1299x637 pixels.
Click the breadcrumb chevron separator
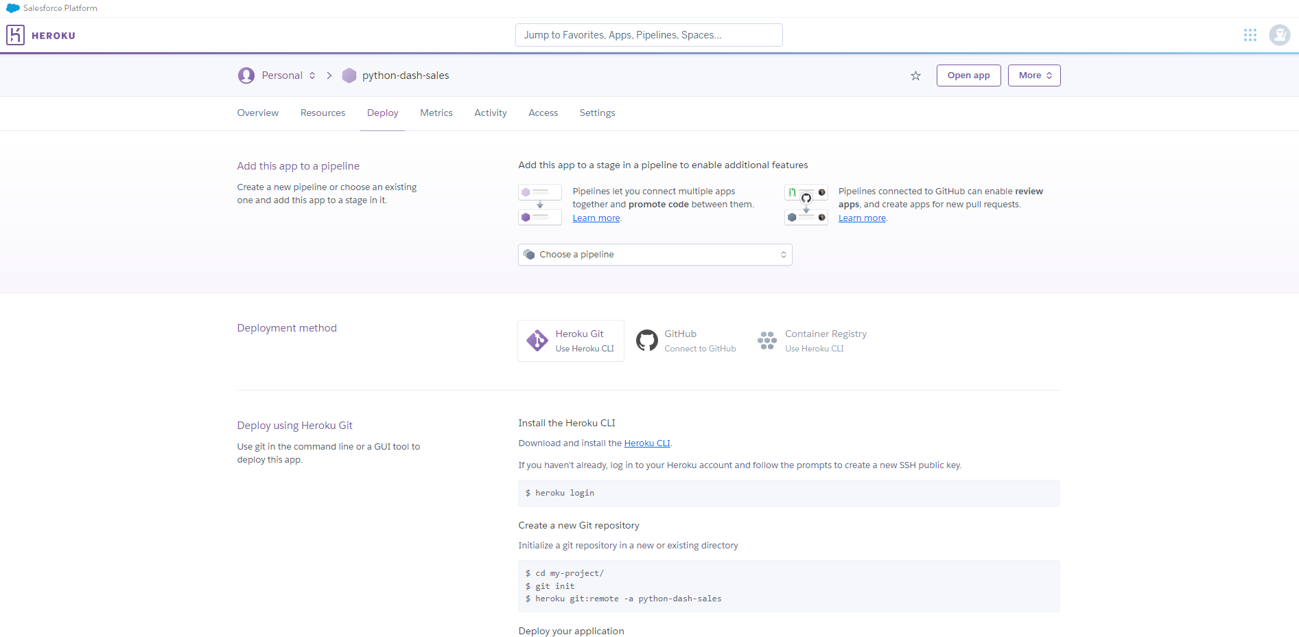(x=329, y=76)
